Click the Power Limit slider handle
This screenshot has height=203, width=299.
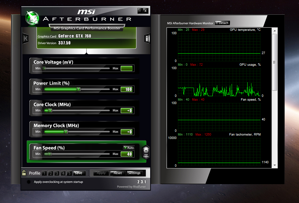tap(78, 89)
